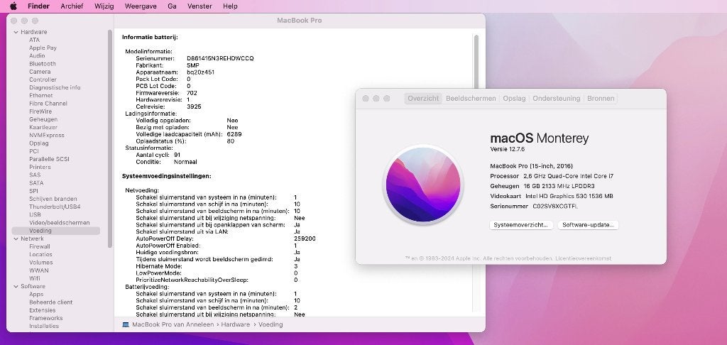
Task: Click the Systeemoverzicht button
Action: (x=521, y=225)
